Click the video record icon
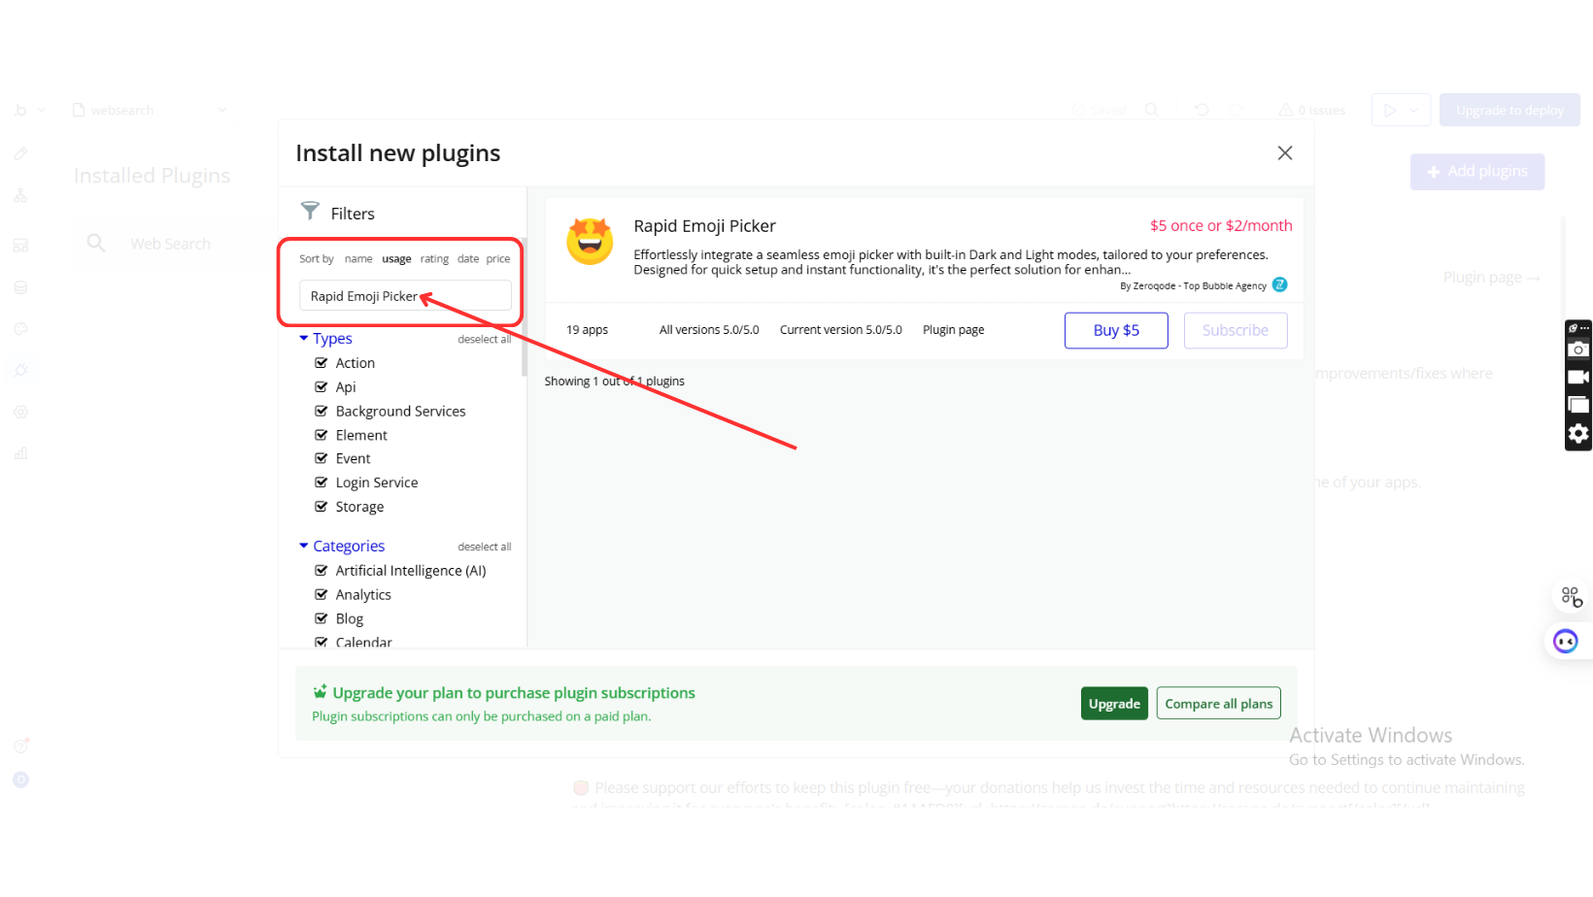1593x897 pixels. pos(1578,378)
